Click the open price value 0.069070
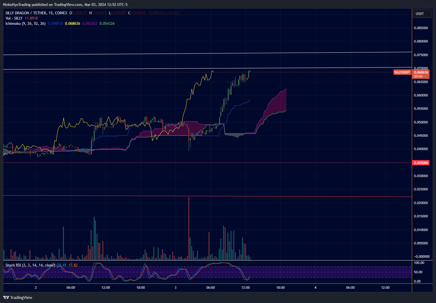The image size is (436, 303). click(80, 13)
